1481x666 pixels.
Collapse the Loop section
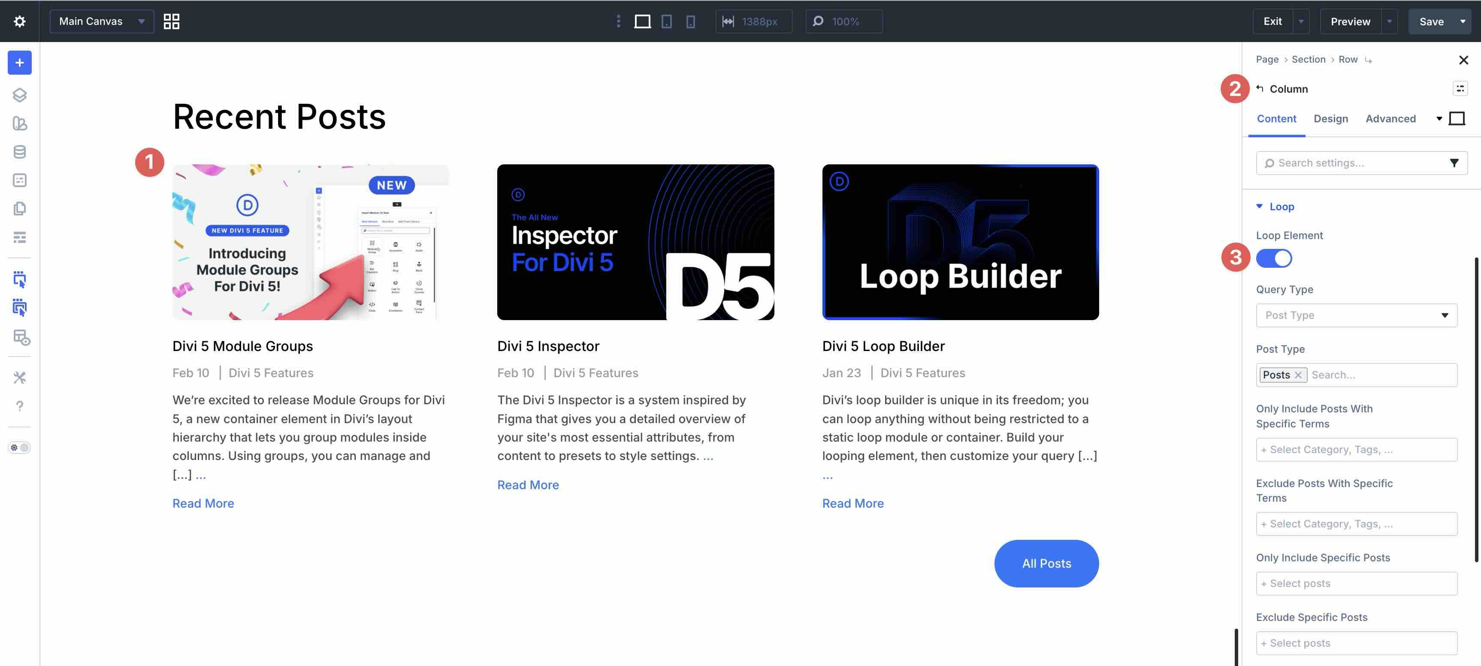(x=1260, y=206)
